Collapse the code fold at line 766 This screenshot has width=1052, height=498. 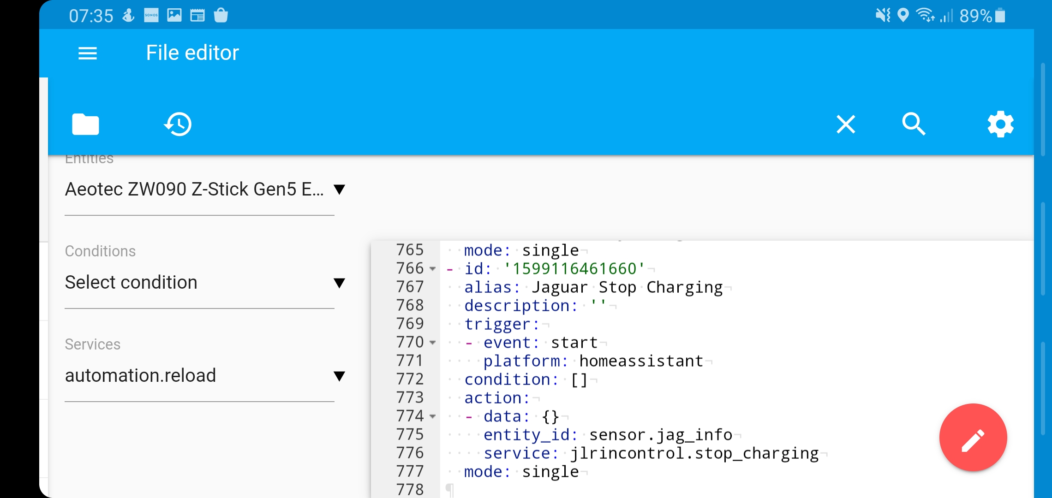tap(432, 268)
